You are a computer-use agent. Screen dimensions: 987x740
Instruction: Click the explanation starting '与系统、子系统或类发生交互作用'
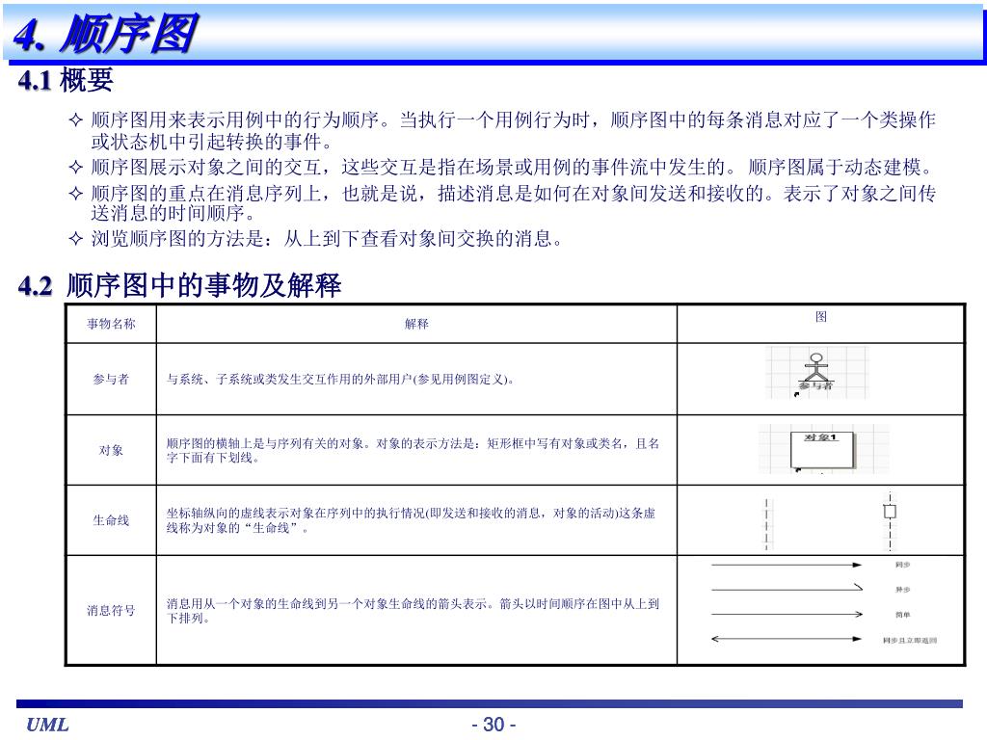tap(340, 379)
